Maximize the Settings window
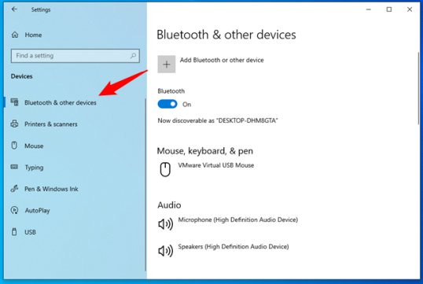Viewport: 423px width, 284px height. pyautogui.click(x=389, y=9)
